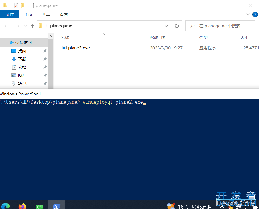Click the Windows PowerShell title text

tap(20, 94)
